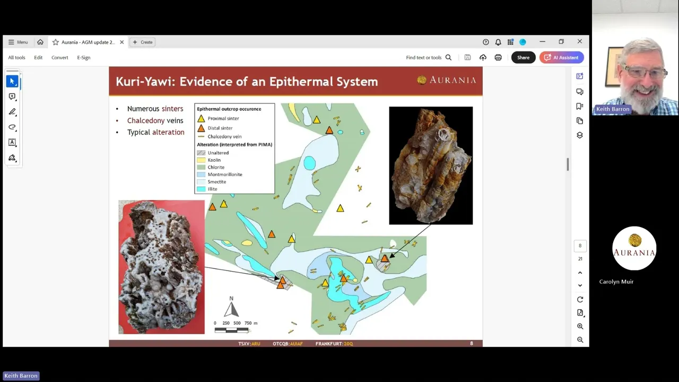This screenshot has height=382, width=679.
Task: Show the layers panel icon
Action: pyautogui.click(x=580, y=135)
